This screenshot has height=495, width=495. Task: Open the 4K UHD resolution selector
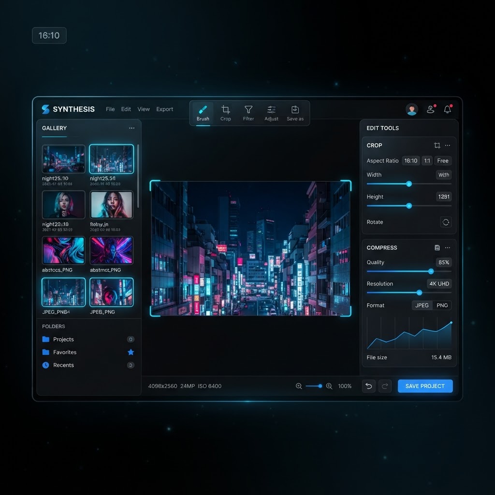click(439, 283)
